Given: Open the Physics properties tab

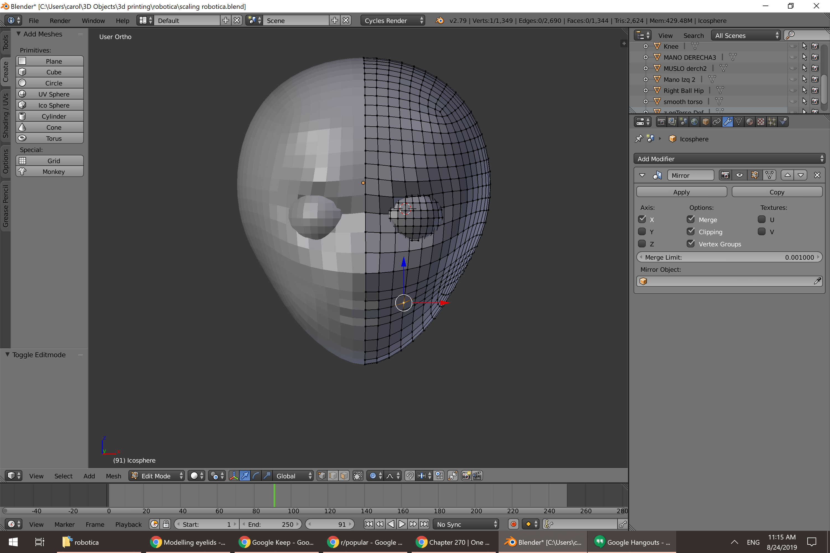Looking at the screenshot, I should (783, 122).
